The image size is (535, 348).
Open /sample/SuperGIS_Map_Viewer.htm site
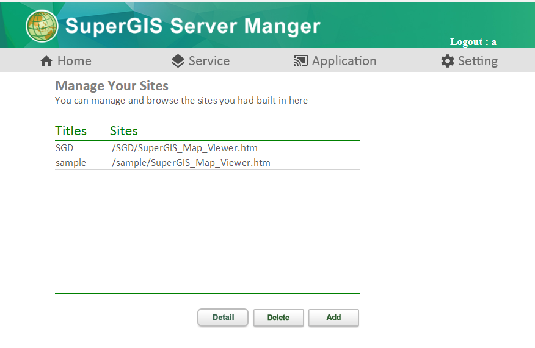(x=191, y=163)
